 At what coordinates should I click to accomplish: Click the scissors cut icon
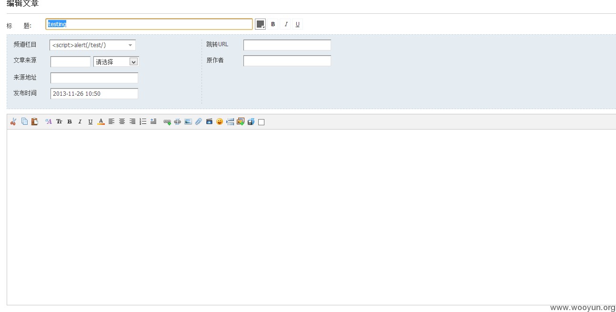[x=13, y=121]
